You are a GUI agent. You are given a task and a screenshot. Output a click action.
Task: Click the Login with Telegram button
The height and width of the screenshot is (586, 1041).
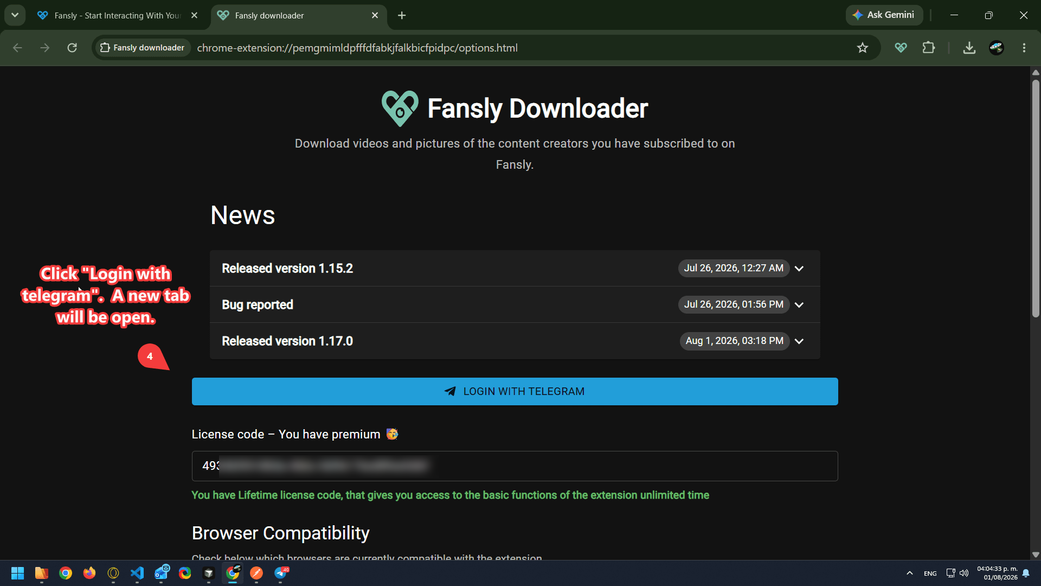pos(515,391)
